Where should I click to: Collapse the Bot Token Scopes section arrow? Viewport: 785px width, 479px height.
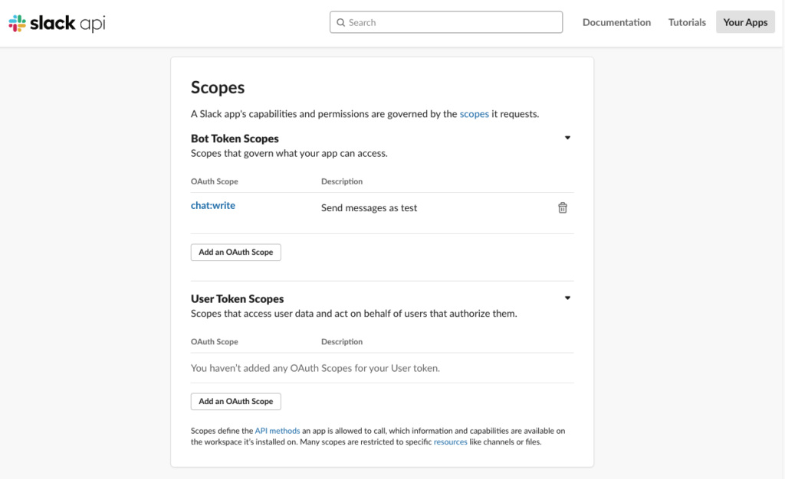(x=567, y=138)
